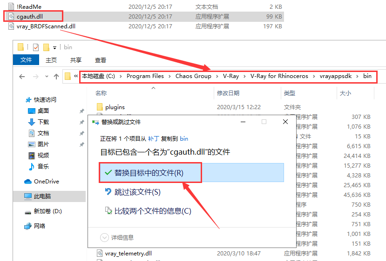Unpin 桌面 using its pin icon

(82, 111)
